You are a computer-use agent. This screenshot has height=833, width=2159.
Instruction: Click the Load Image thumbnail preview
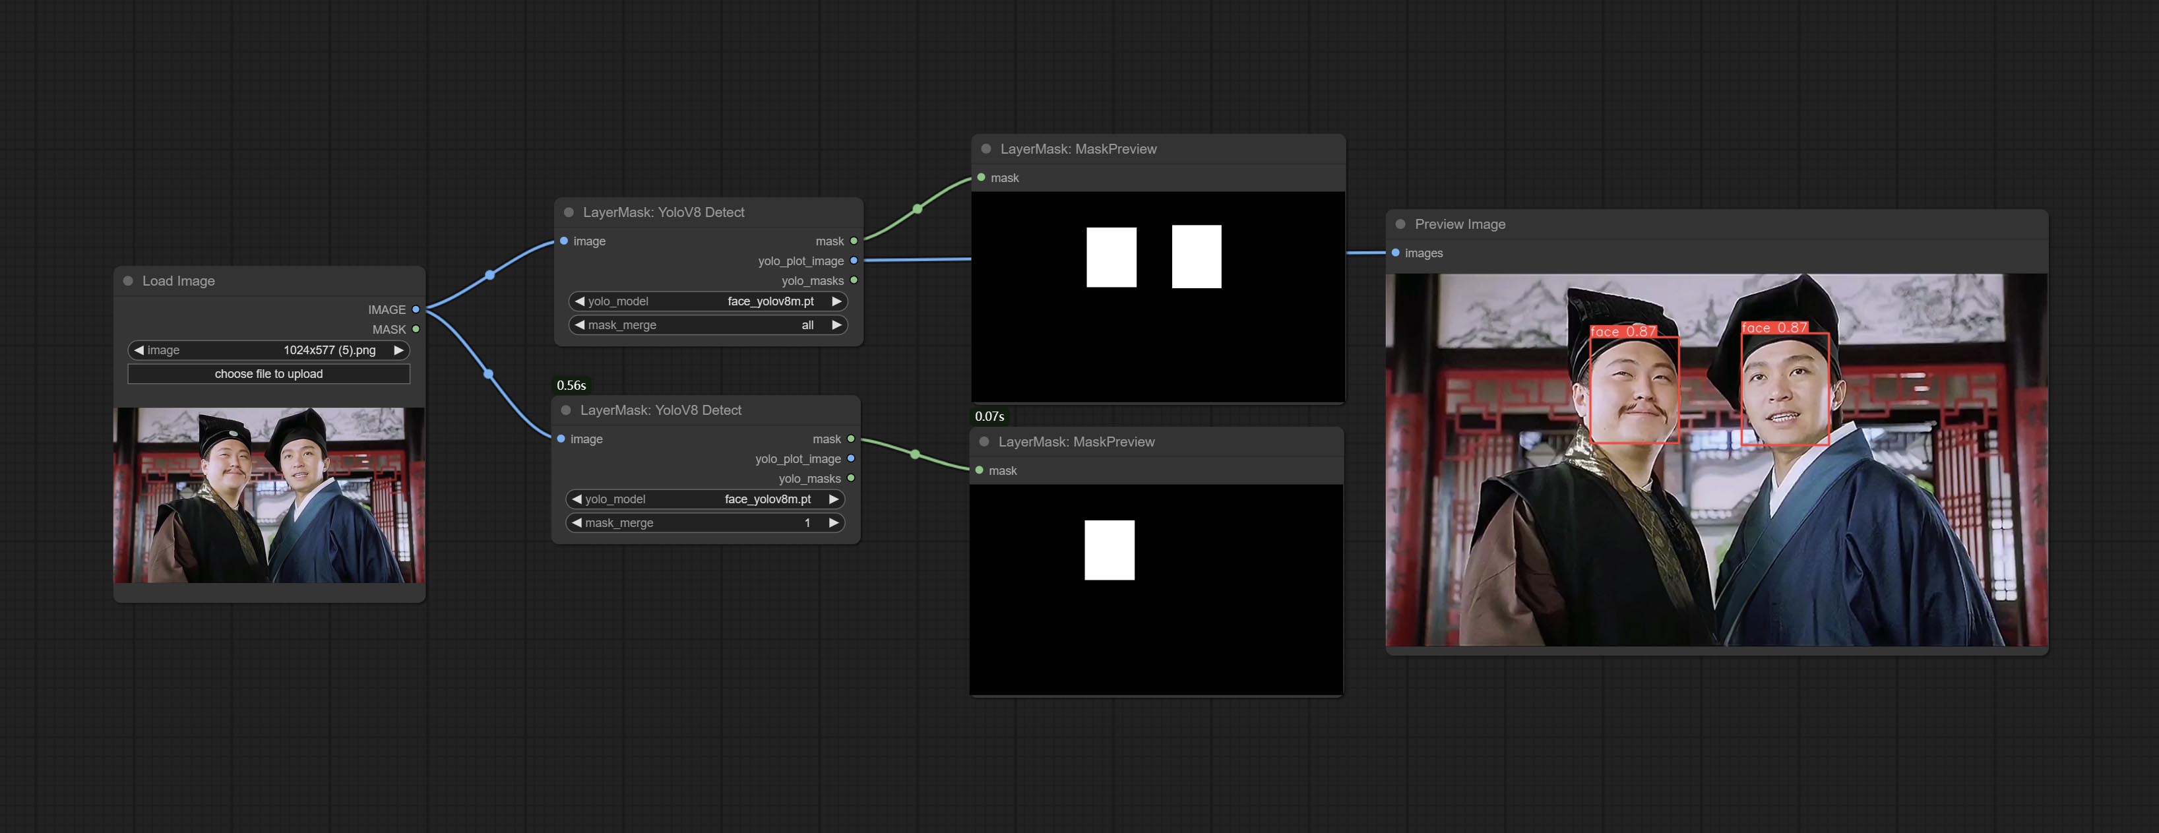coord(269,495)
